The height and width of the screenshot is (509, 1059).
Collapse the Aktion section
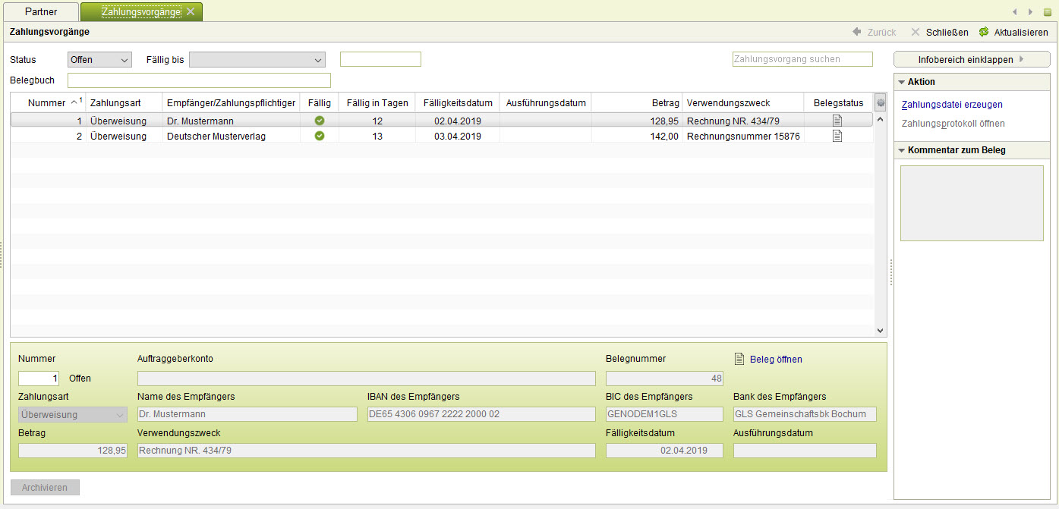click(901, 82)
